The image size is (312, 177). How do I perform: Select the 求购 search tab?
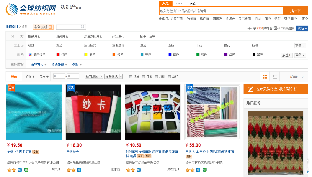(193, 4)
